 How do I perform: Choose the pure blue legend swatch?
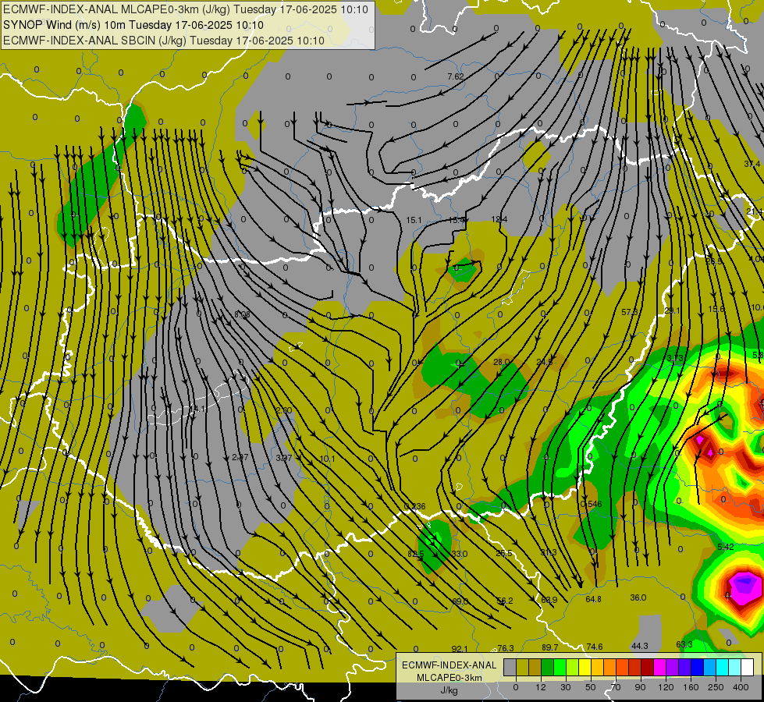tap(697, 667)
